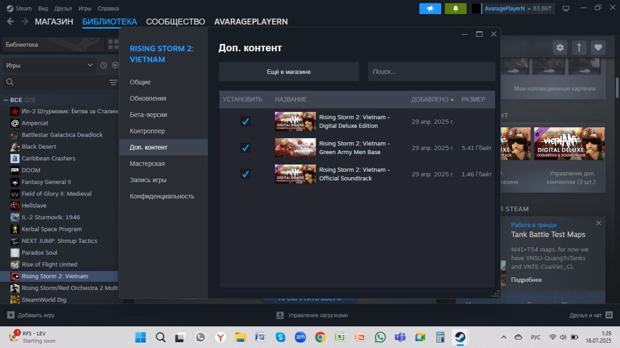This screenshot has width=620, height=348.
Task: Open Запись игры properties section
Action: click(x=163, y=180)
